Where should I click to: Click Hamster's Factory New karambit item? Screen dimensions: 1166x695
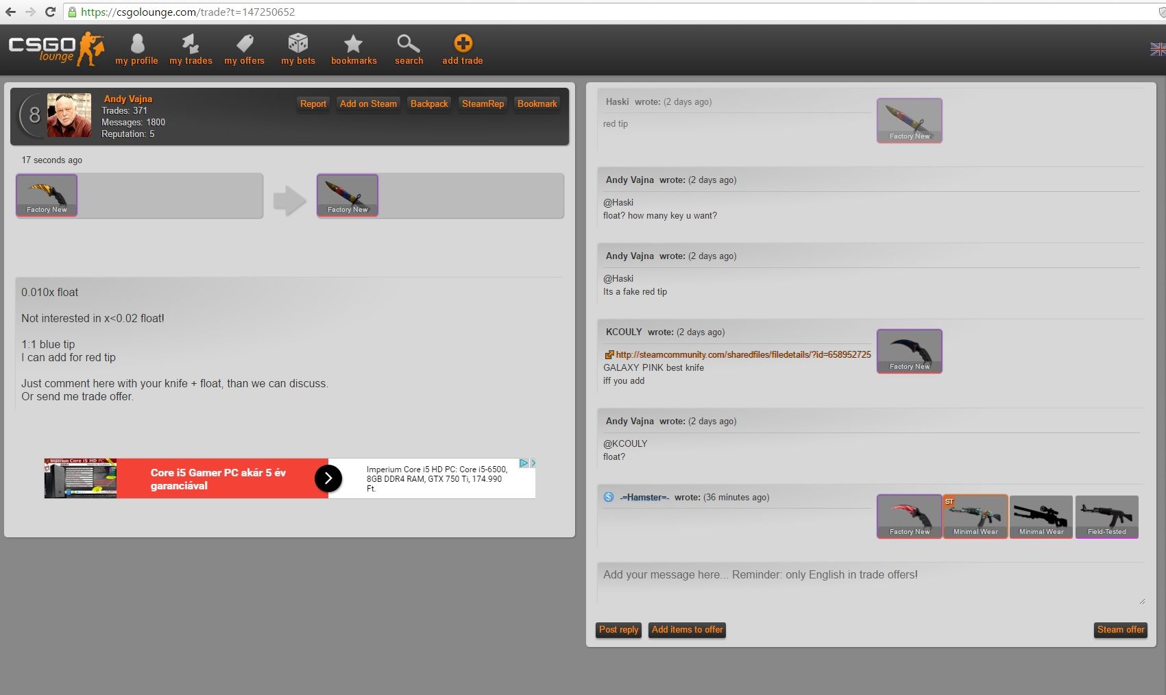click(x=910, y=516)
